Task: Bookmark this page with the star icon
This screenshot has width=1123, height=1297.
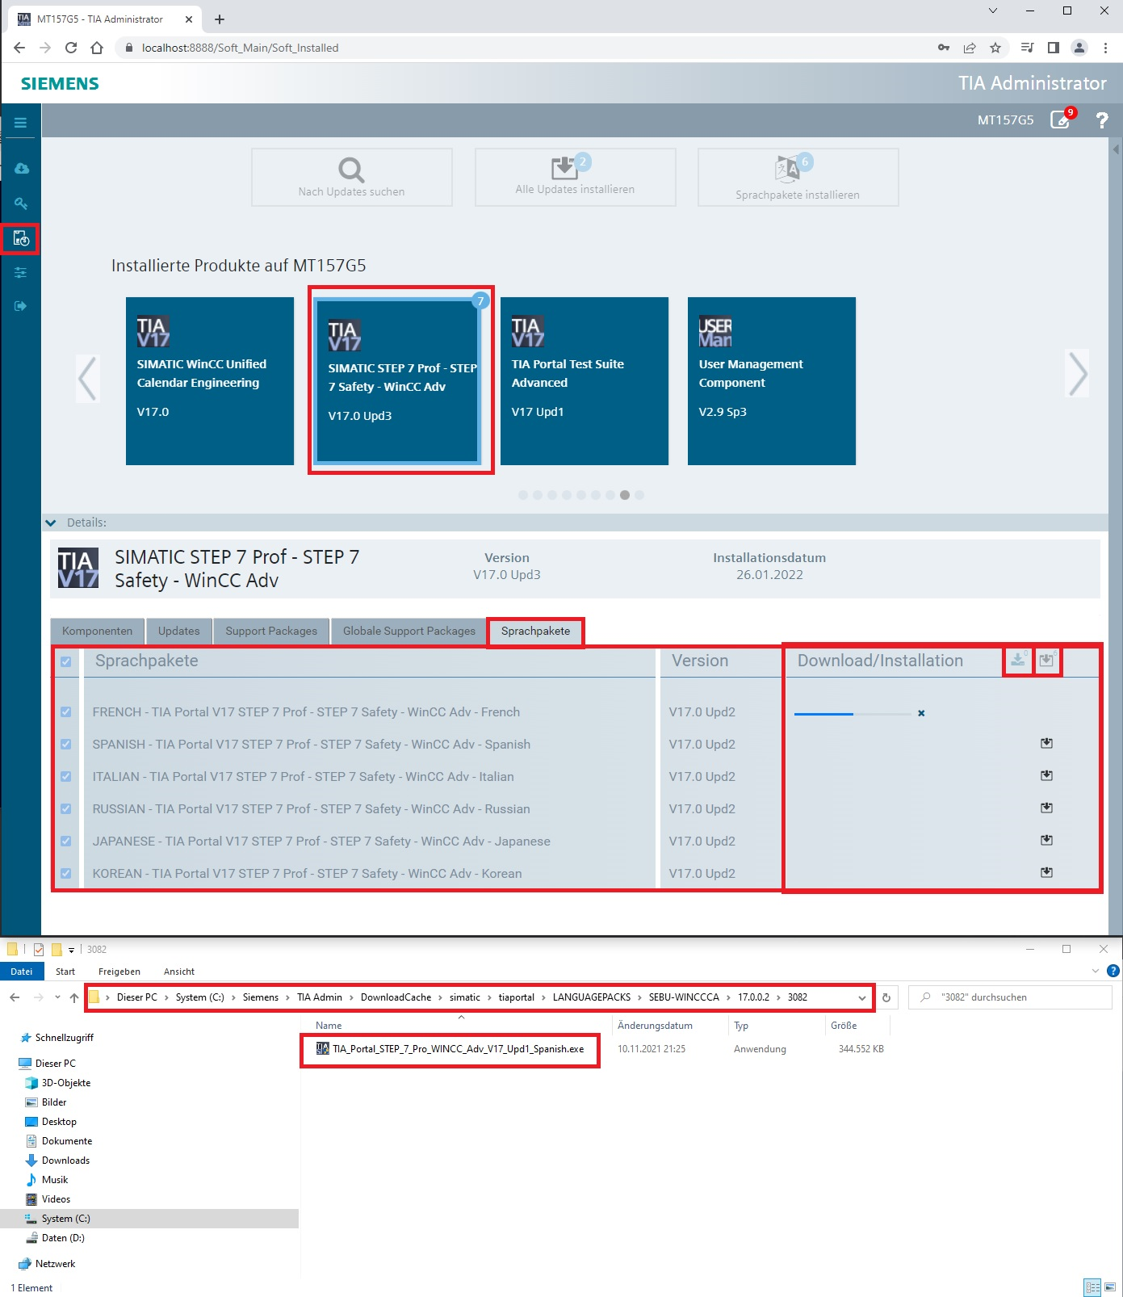Action: (x=995, y=48)
